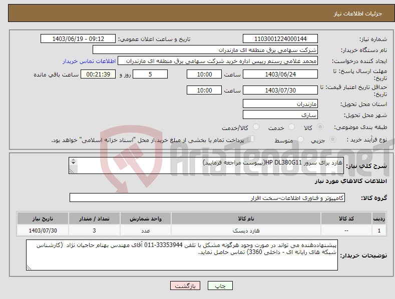Click the price validity time field 10:00
The width and height of the screenshot is (395, 299).
[204, 90]
